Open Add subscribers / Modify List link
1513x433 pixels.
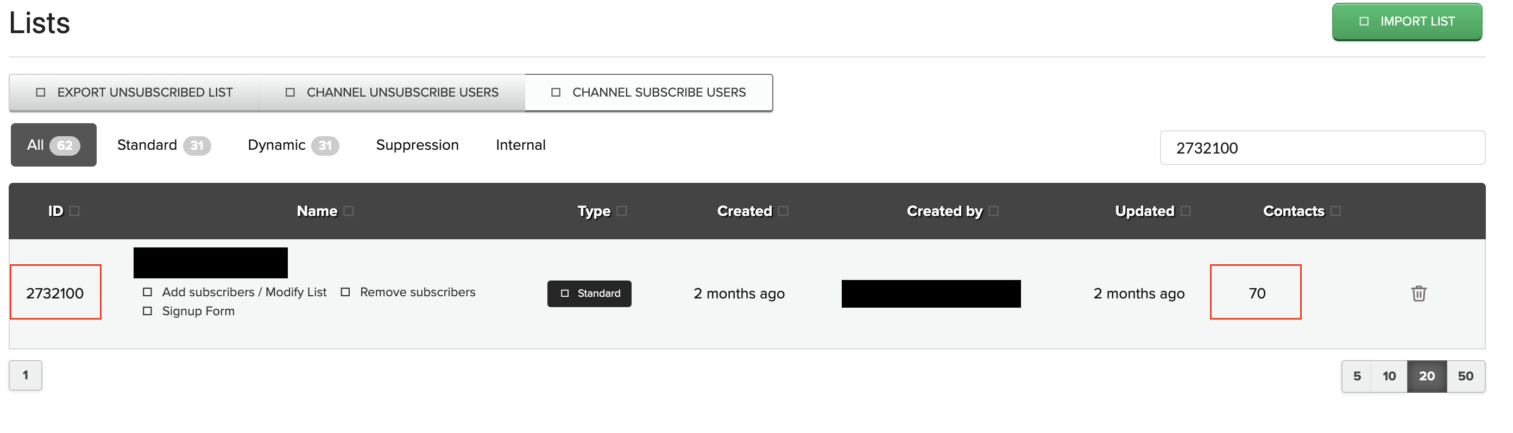tap(244, 292)
